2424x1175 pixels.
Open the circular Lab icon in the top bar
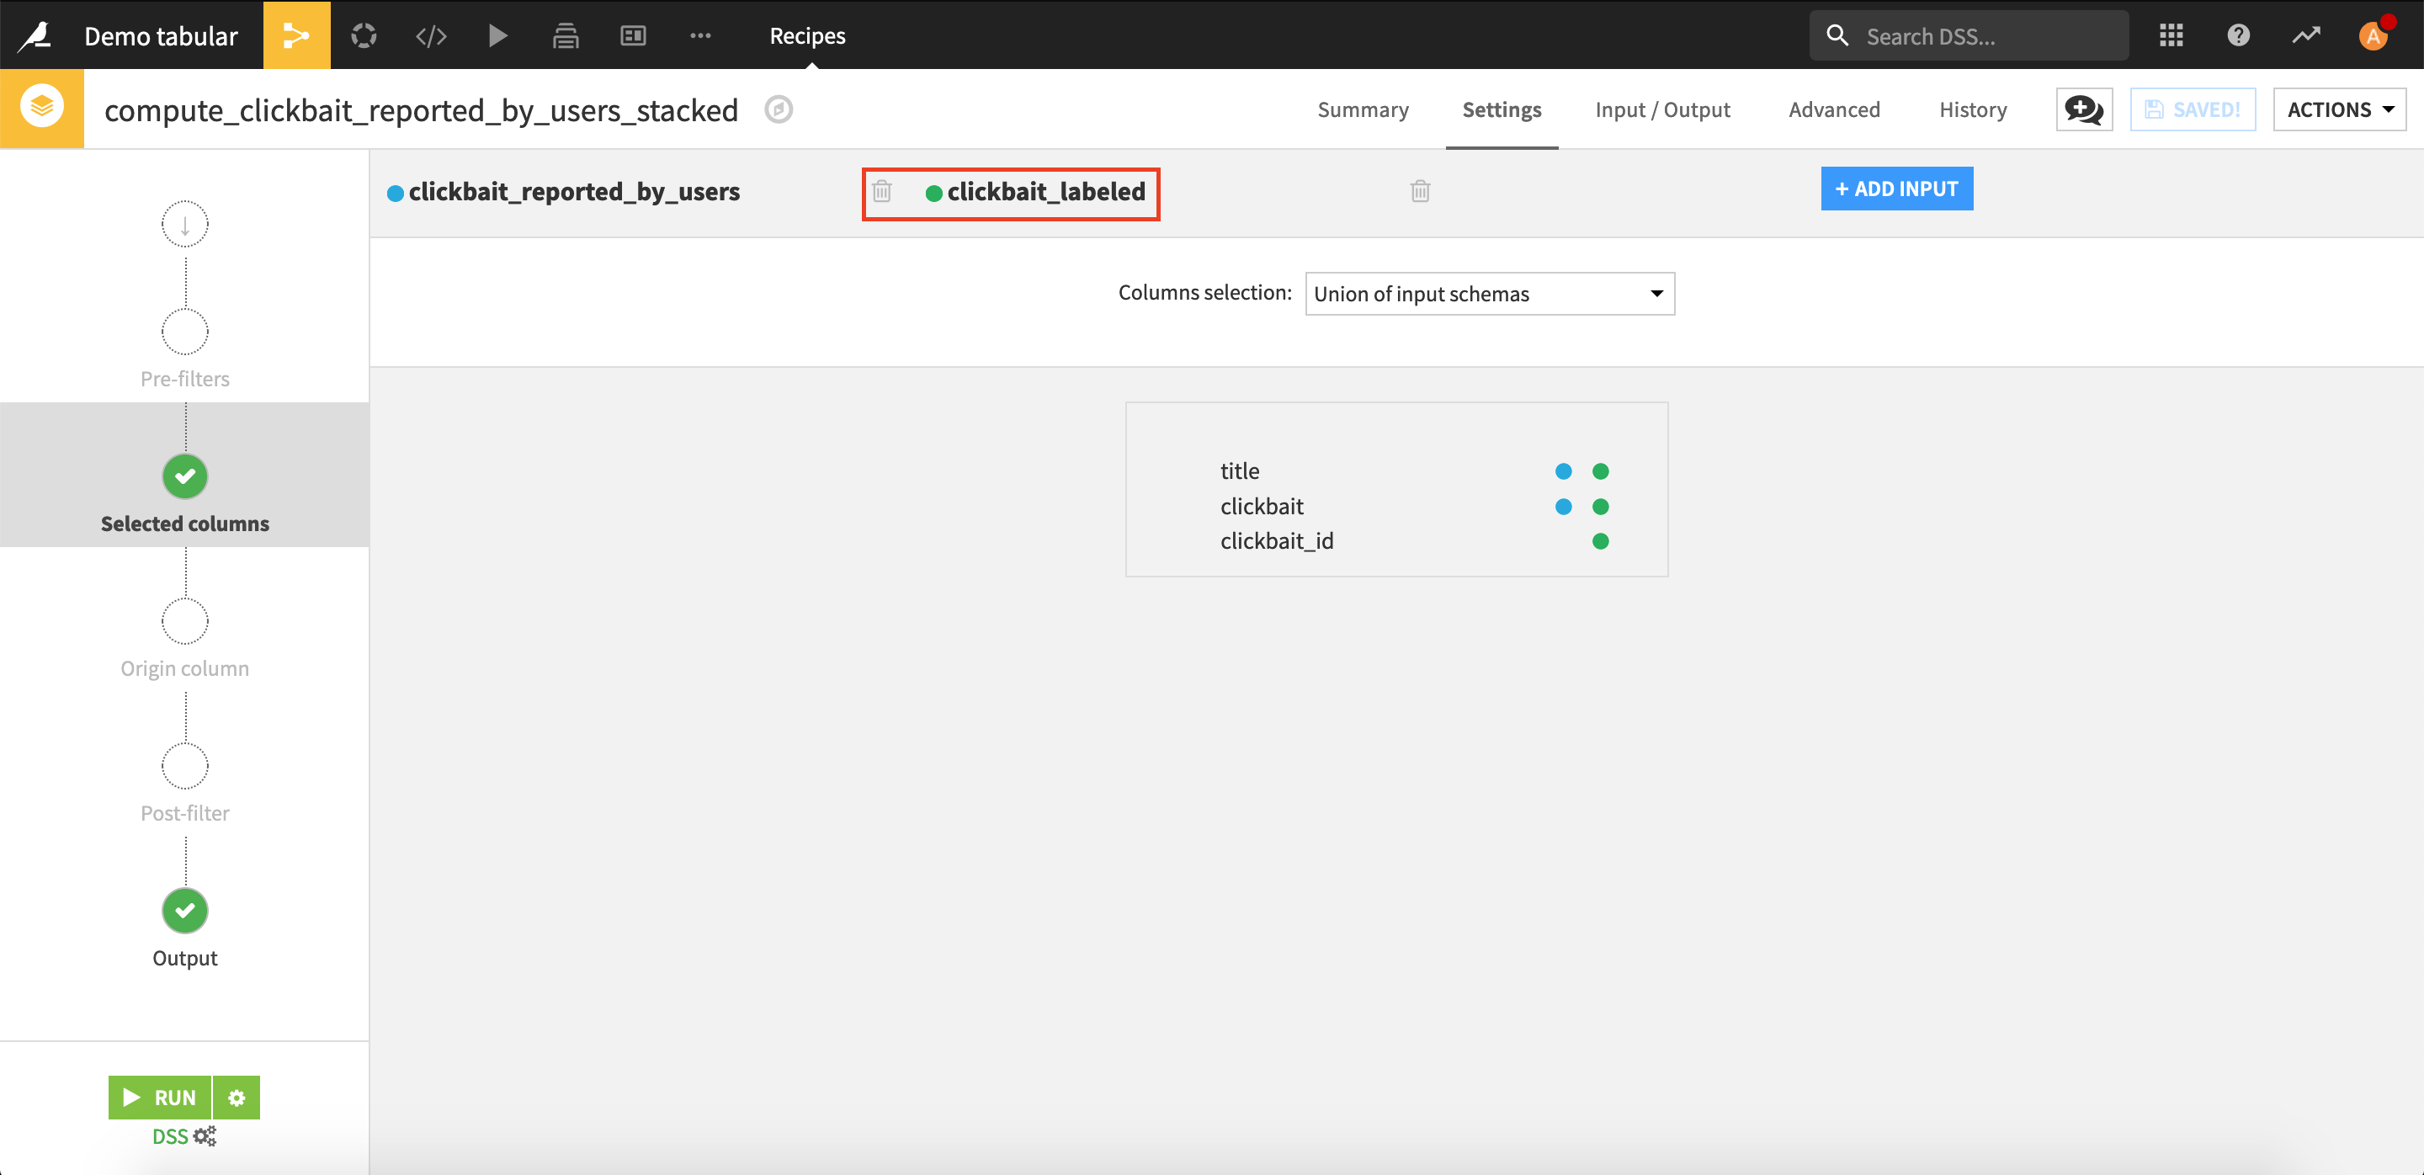click(364, 35)
